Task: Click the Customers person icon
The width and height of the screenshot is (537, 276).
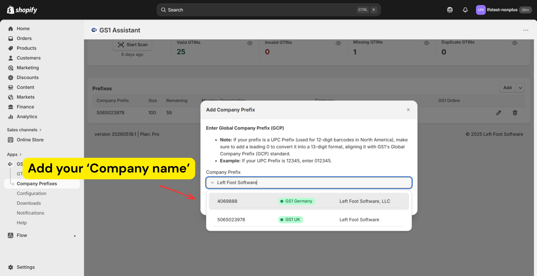Action: pyautogui.click(x=11, y=58)
